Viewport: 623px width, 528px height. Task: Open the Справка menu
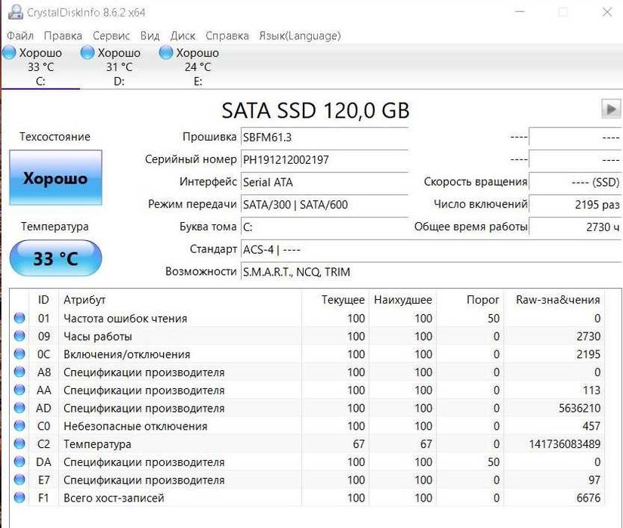pyautogui.click(x=227, y=36)
